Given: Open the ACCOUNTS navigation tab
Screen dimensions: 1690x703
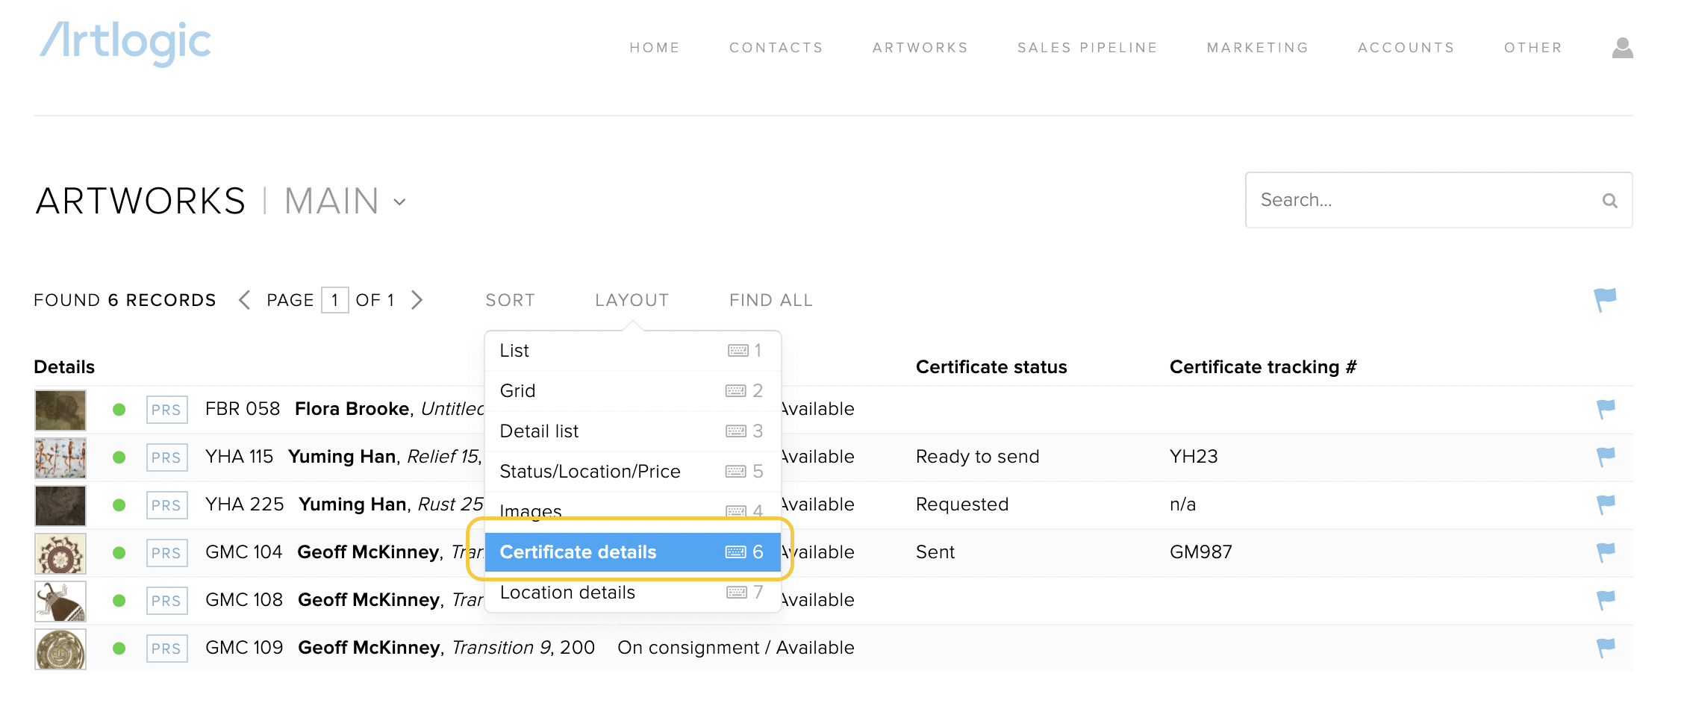Looking at the screenshot, I should coord(1406,48).
